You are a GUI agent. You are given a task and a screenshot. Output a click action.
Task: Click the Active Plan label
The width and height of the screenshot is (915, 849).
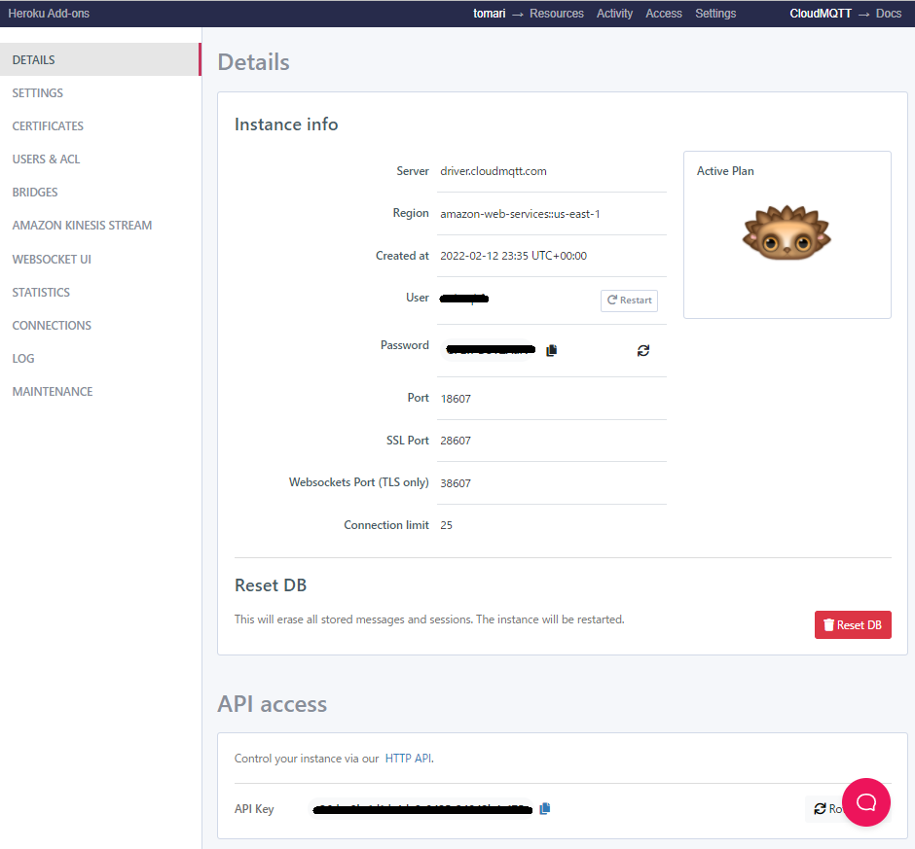click(x=725, y=171)
